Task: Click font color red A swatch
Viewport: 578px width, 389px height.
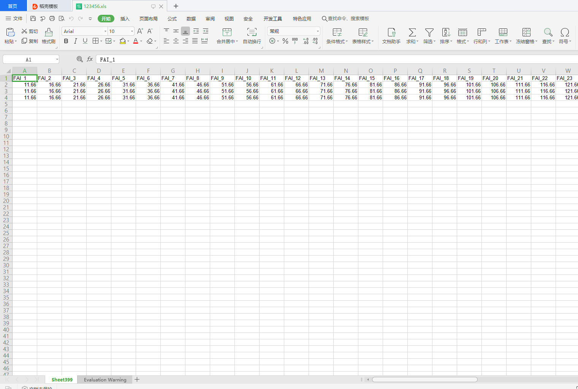Action: pos(136,41)
